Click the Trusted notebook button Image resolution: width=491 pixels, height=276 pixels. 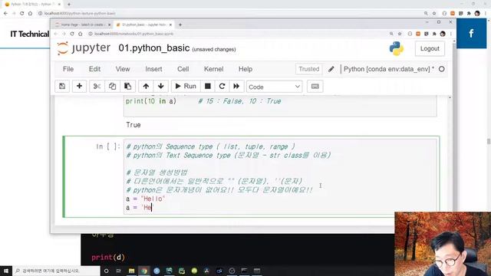pos(308,69)
